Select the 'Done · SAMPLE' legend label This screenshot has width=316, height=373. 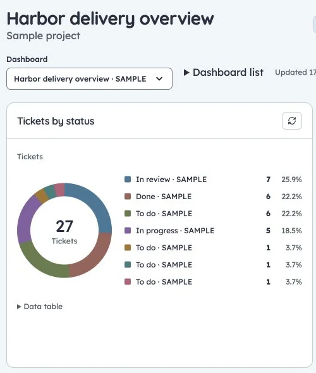pyautogui.click(x=164, y=197)
